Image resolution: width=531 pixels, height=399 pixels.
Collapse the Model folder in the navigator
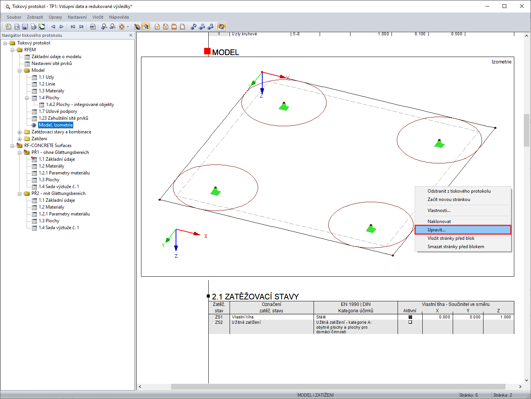click(x=20, y=70)
